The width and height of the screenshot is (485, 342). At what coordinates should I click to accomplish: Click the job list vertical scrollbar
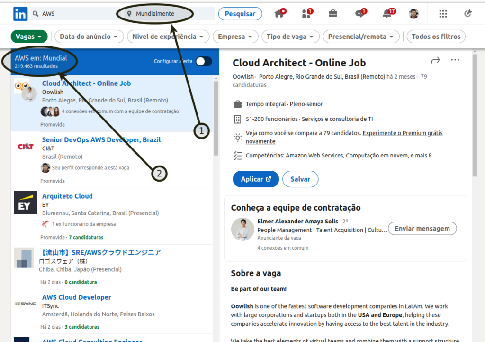pyautogui.click(x=216, y=119)
